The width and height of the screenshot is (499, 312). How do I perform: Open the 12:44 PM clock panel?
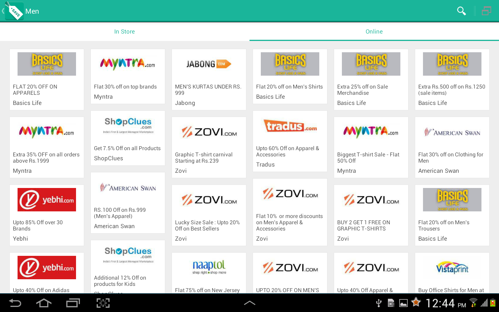(x=446, y=303)
